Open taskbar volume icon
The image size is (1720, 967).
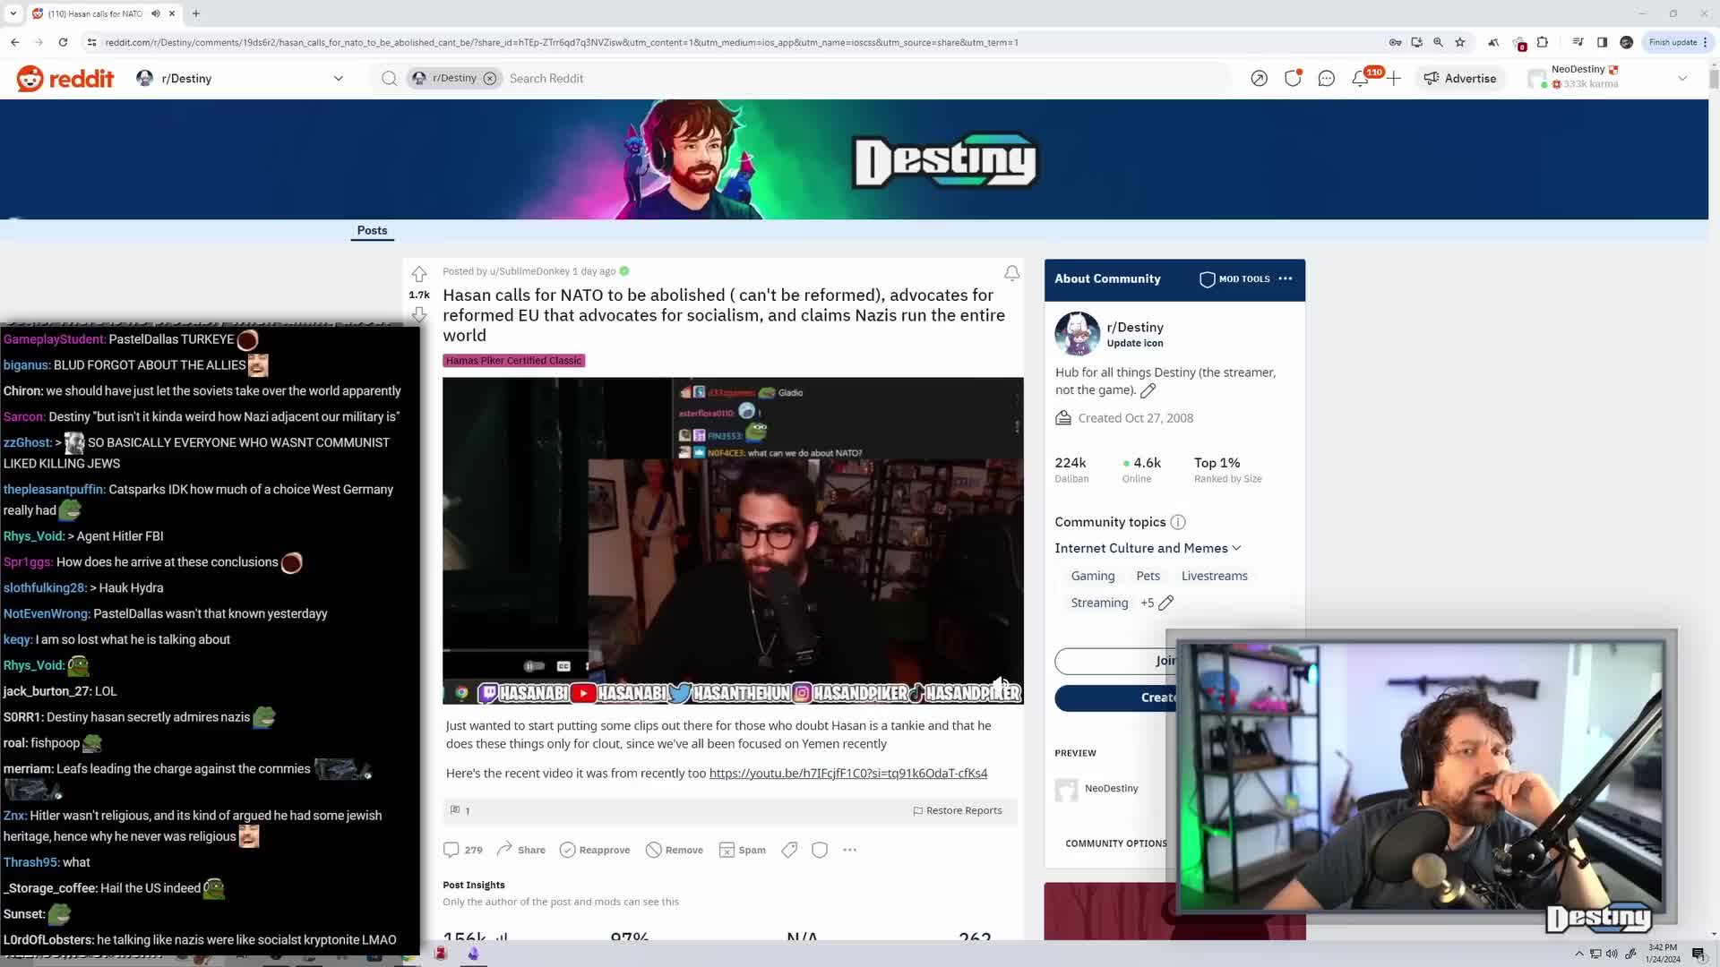point(1612,954)
